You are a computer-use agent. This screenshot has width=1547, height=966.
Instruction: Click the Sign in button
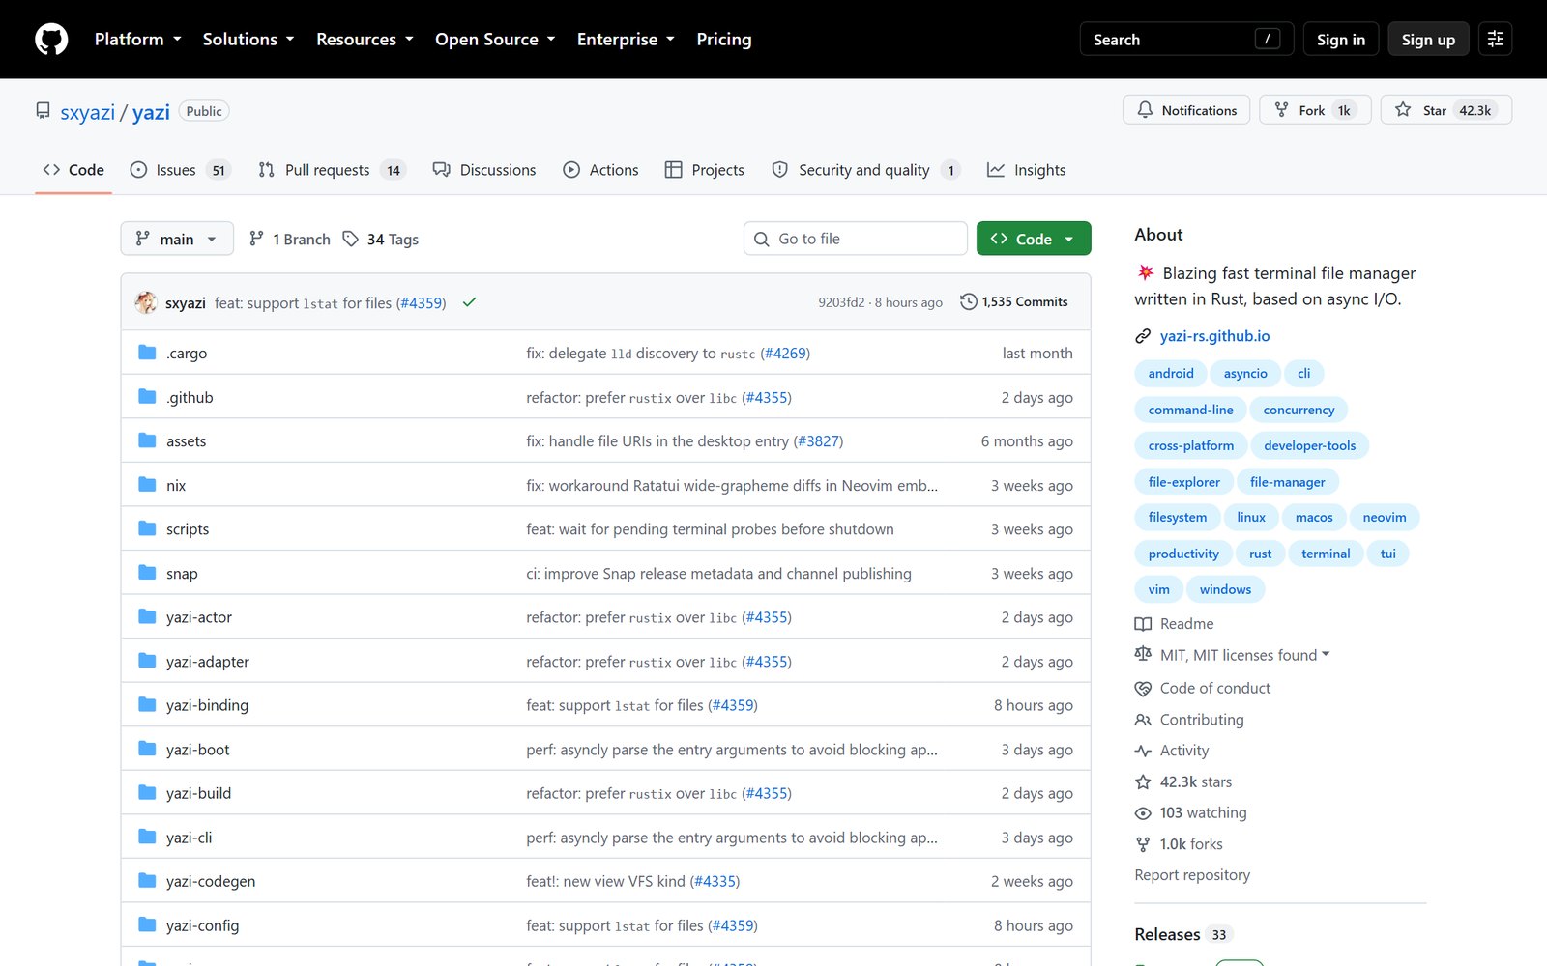1340,40
